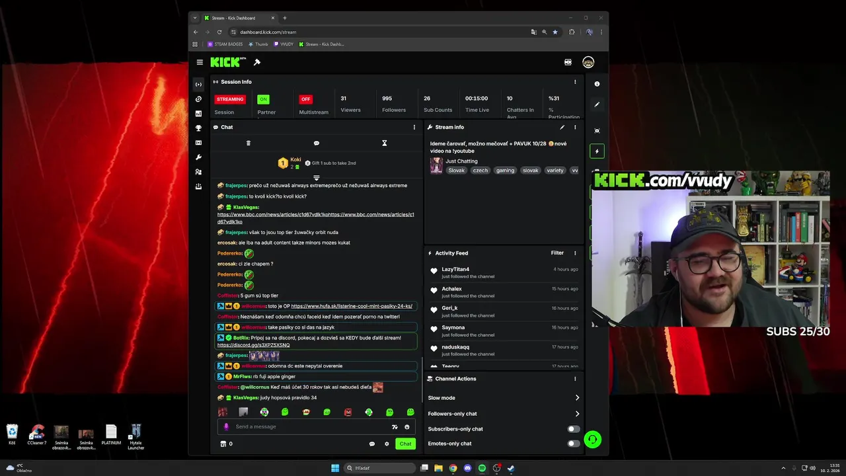Viewport: 846px width, 476px height.
Task: Open Chrome tab search dropdown arrow
Action: click(x=196, y=18)
